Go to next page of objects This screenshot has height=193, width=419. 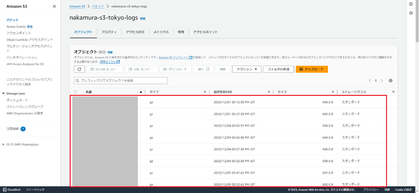(382, 81)
